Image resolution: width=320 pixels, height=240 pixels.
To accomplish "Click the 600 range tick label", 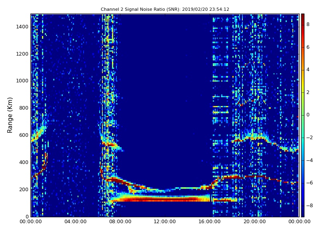I will pyautogui.click(x=24, y=135).
